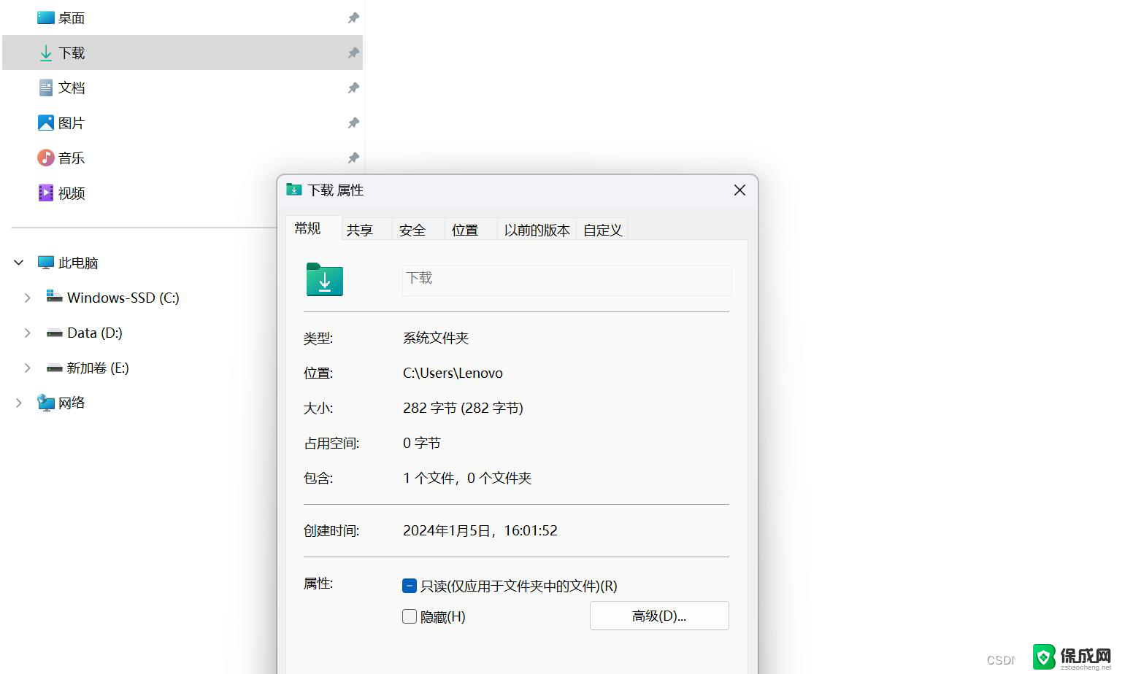Collapse the 此电脑 tree node

point(19,263)
